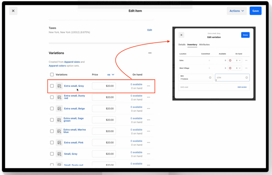Click the blue Save button

click(255, 11)
